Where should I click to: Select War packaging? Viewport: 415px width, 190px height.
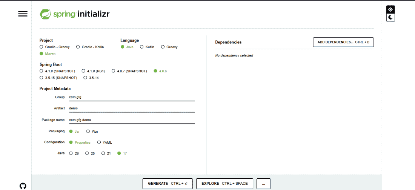coord(92,131)
